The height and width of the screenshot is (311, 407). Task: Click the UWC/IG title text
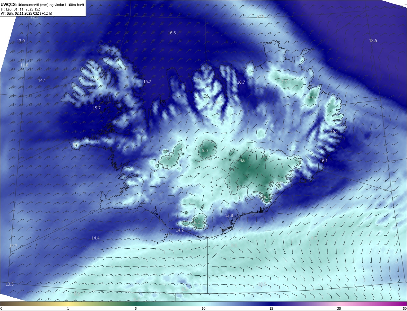click(x=9, y=4)
